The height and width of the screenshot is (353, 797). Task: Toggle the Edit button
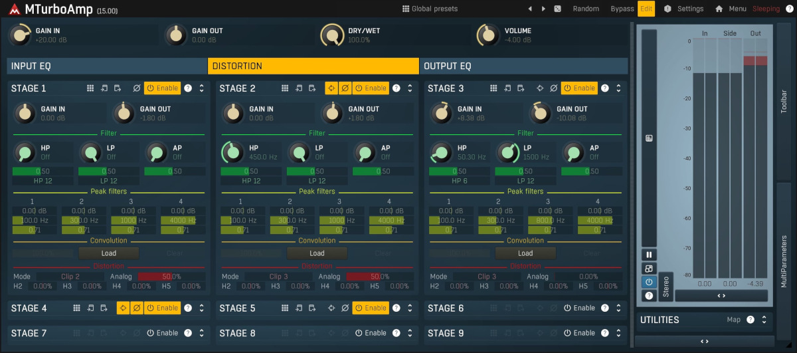click(646, 9)
